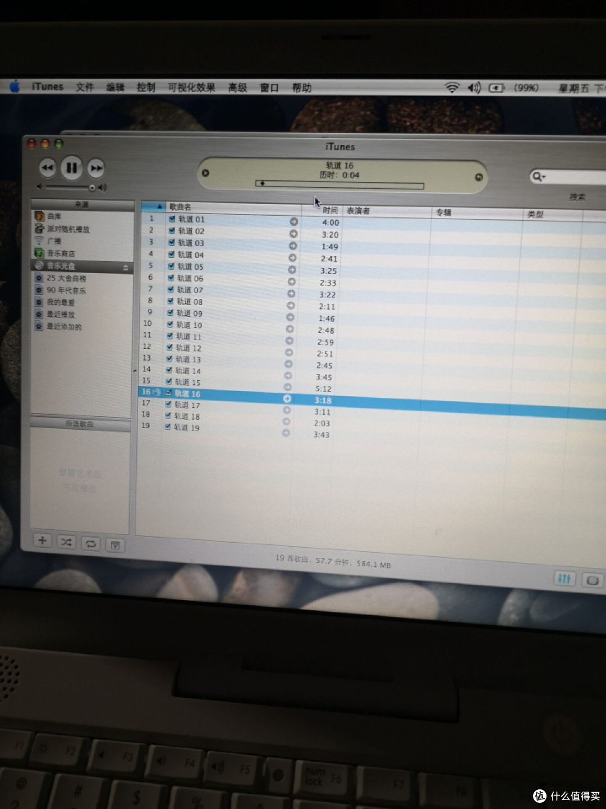Viewport: 606px width, 809px height.
Task: Enable shuffle playback mode
Action: tap(66, 543)
